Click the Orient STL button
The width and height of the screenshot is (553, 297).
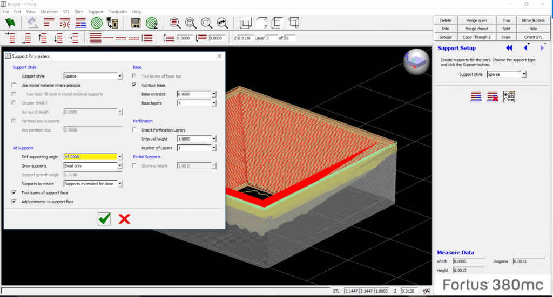pyautogui.click(x=533, y=37)
